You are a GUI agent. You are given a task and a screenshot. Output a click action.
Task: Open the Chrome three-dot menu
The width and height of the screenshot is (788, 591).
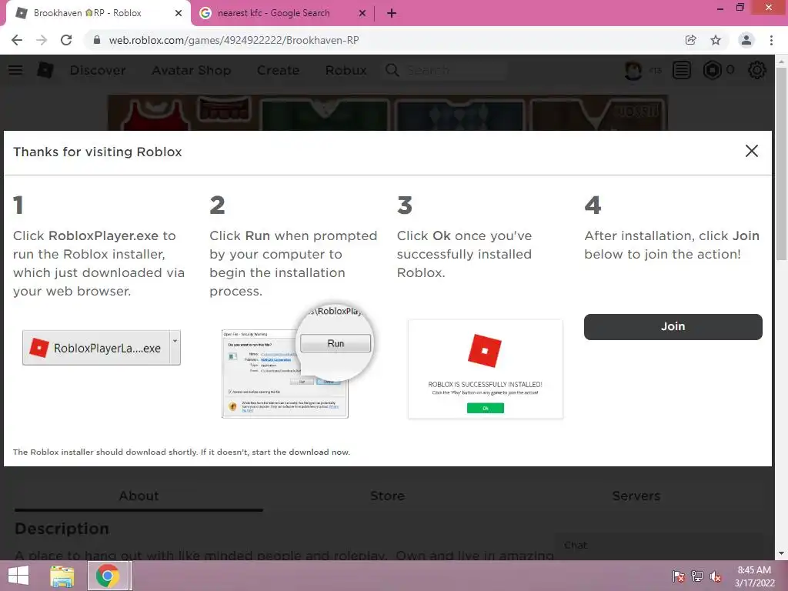pyautogui.click(x=771, y=40)
